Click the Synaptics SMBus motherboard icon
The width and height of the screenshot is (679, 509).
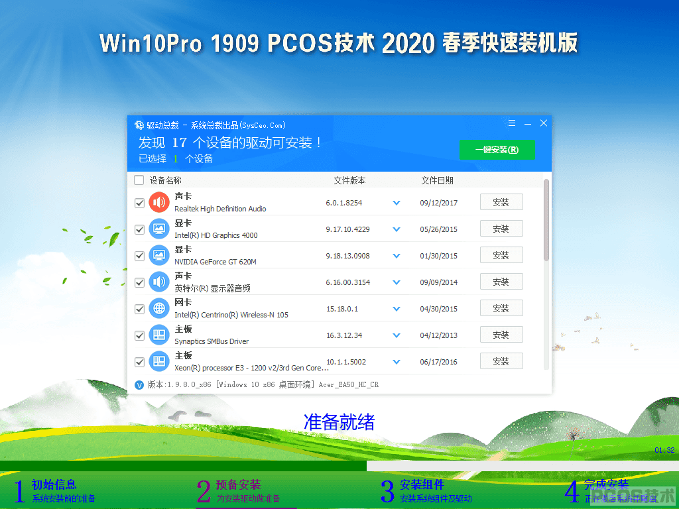pyautogui.click(x=159, y=335)
